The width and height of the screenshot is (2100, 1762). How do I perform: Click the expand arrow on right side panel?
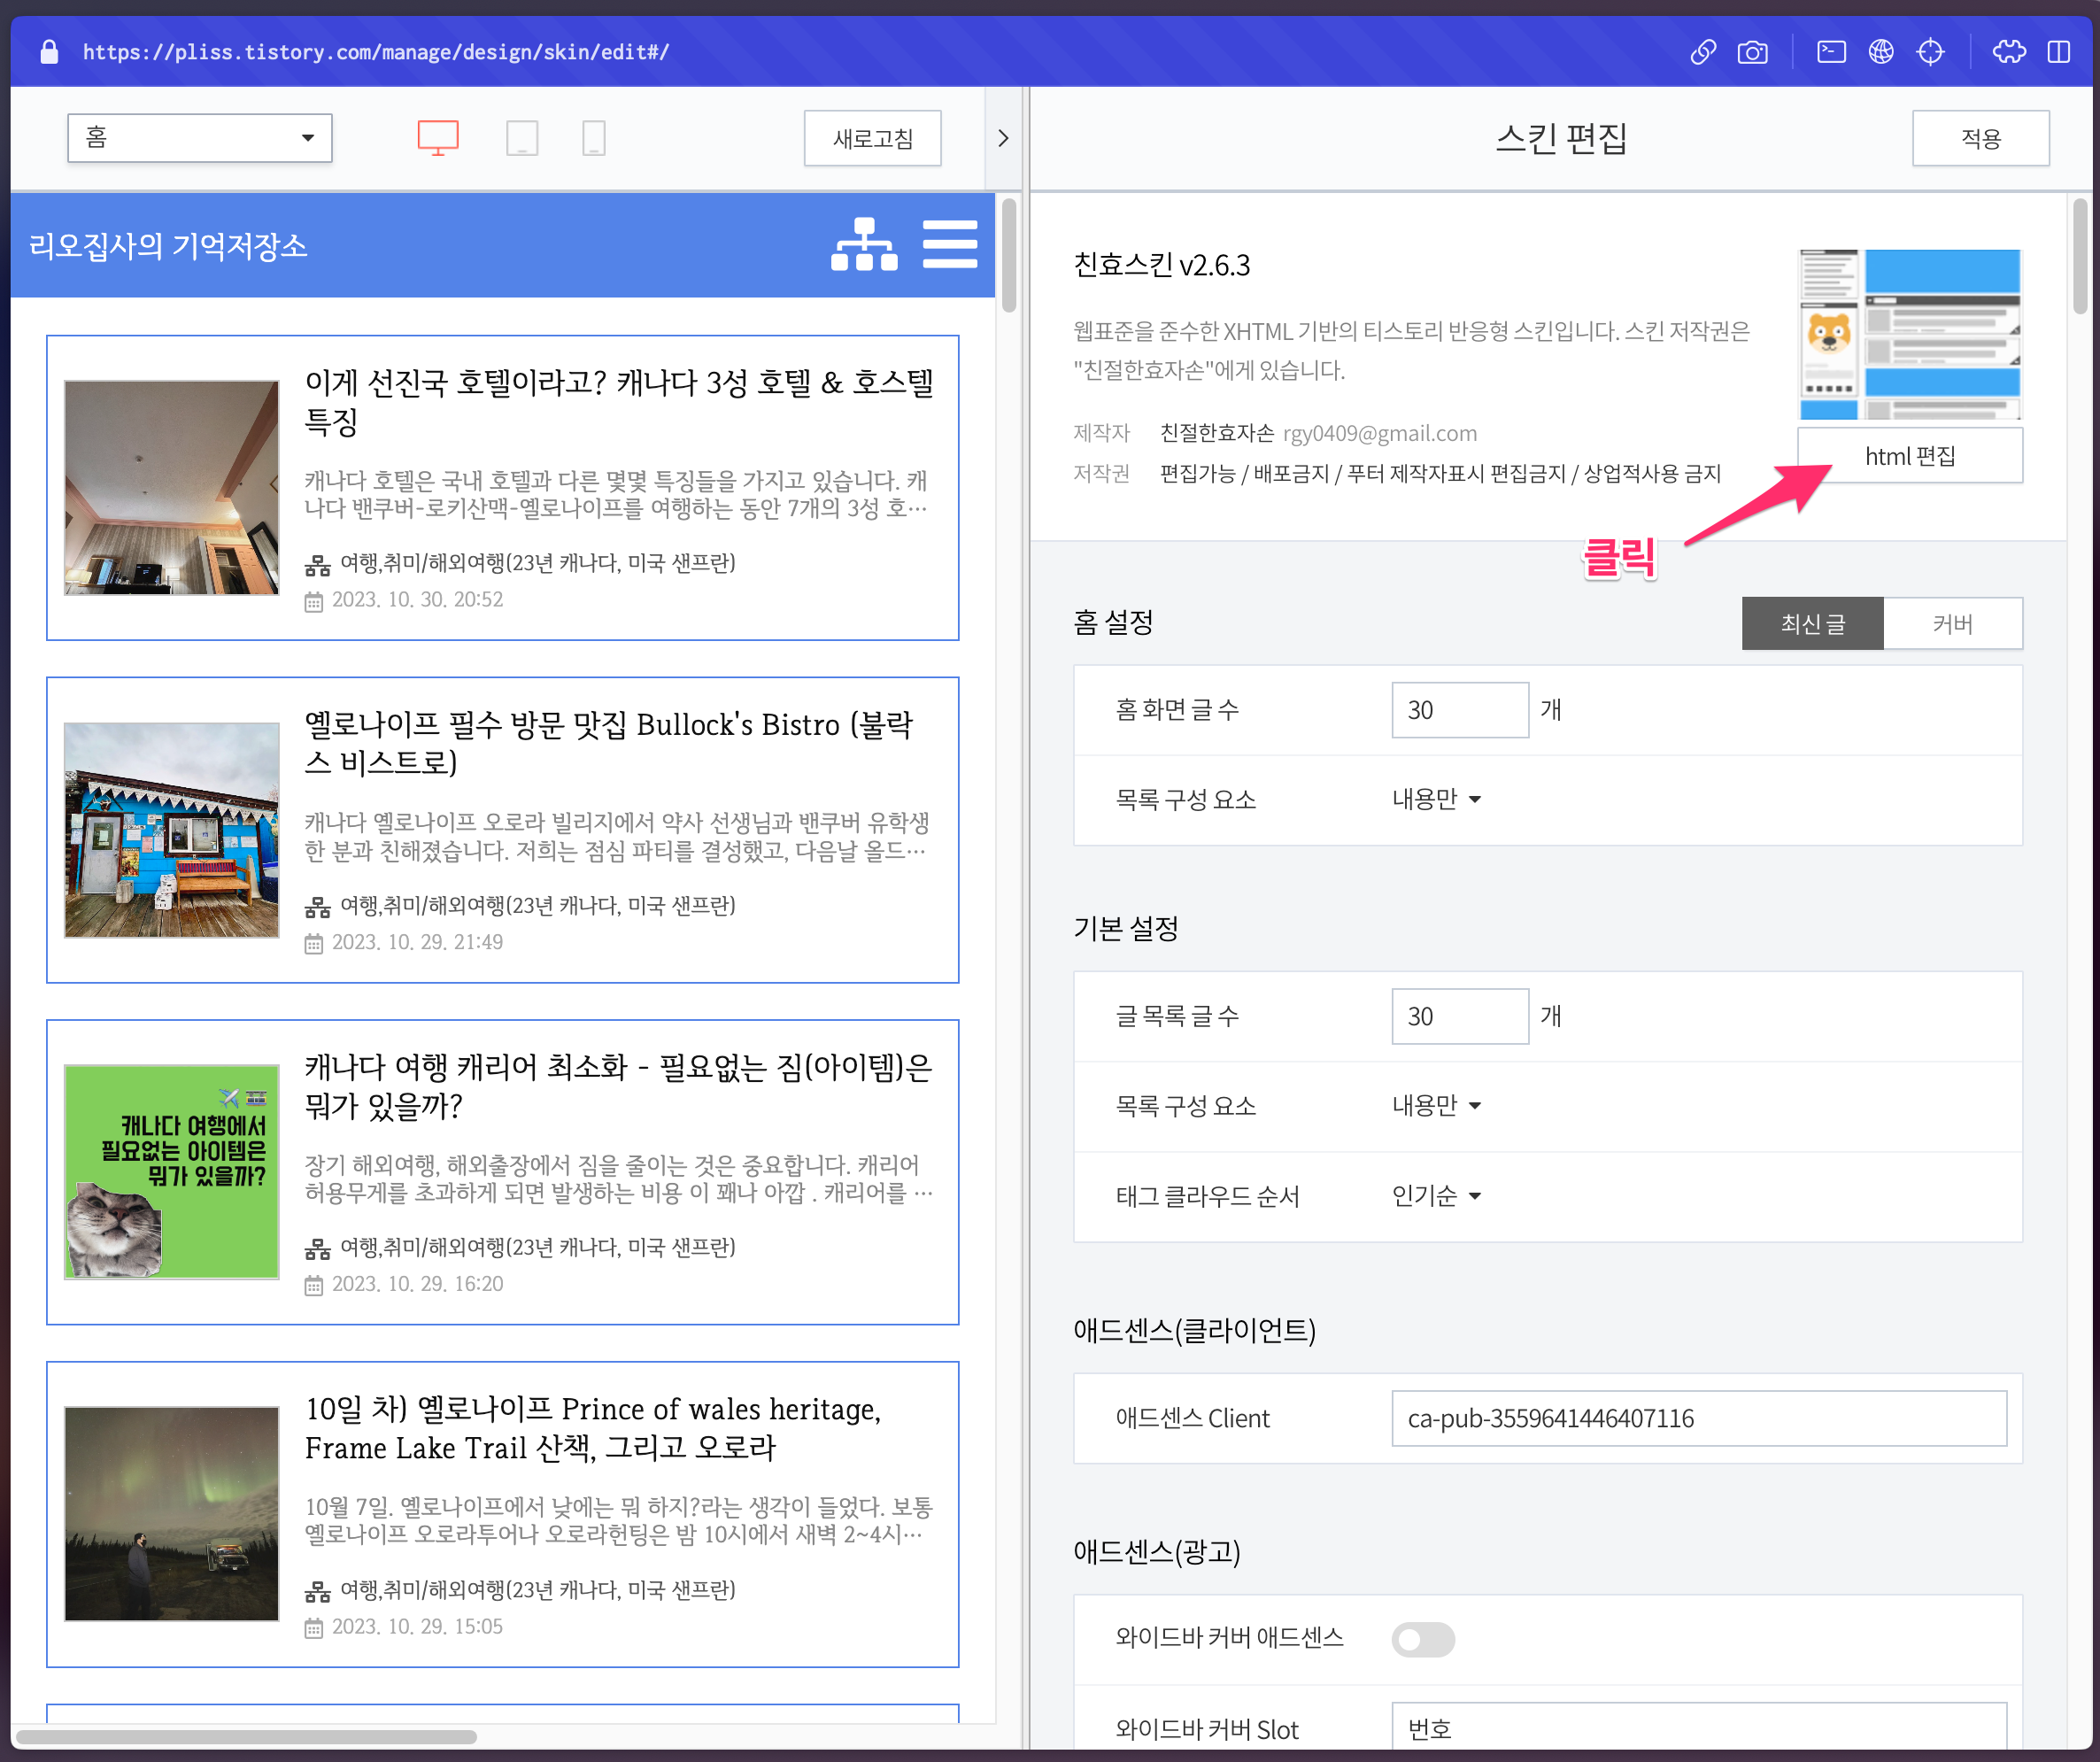click(x=1003, y=138)
